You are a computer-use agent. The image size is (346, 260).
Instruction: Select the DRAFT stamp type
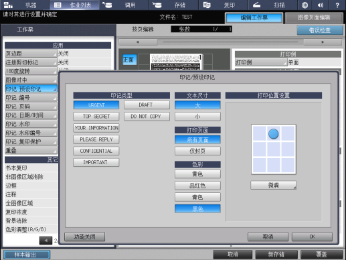[147, 105]
